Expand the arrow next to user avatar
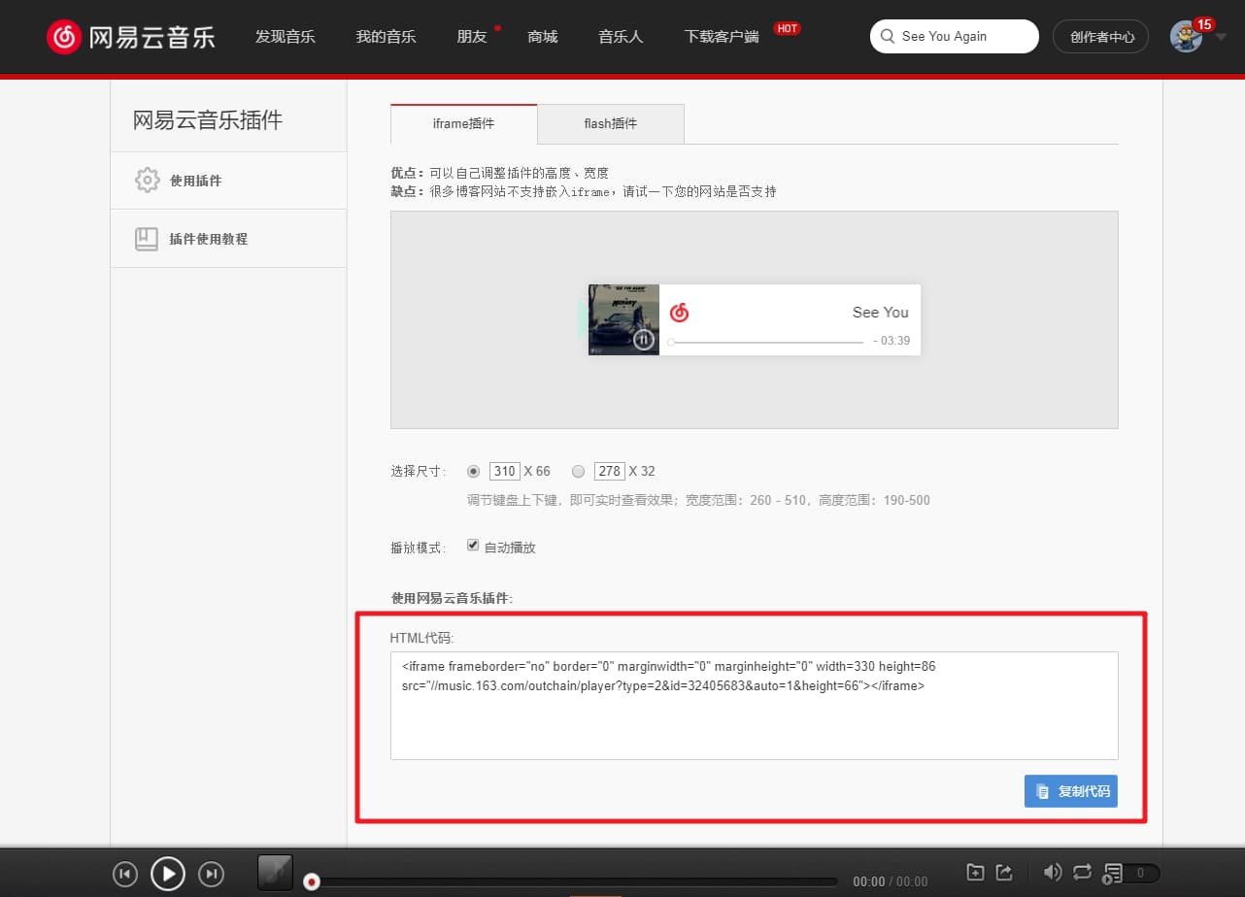This screenshot has width=1245, height=897. tap(1221, 37)
